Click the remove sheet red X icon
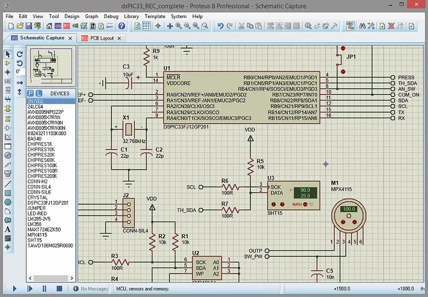This screenshot has width=428, height=297. (391, 26)
